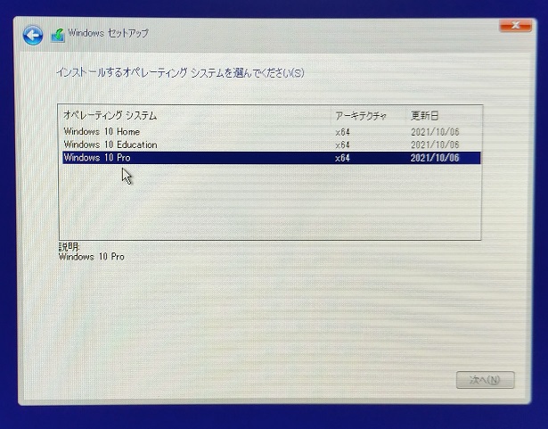Click the Windows Setup icon in title bar
The height and width of the screenshot is (429, 548).
click(58, 36)
